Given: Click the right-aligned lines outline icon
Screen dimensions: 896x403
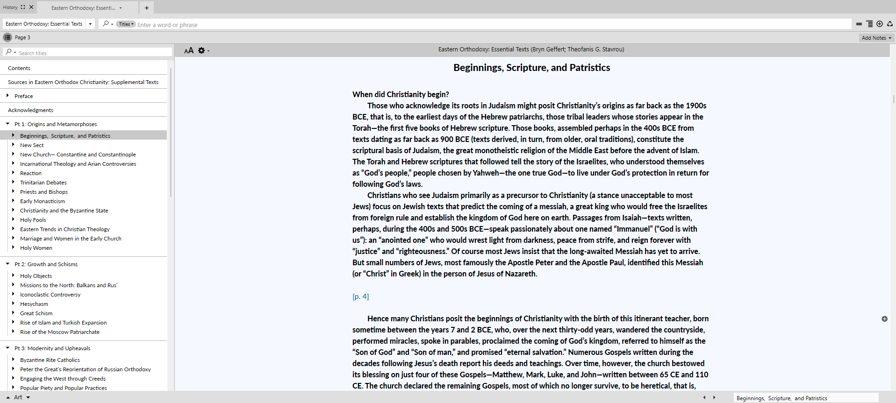Looking at the screenshot, I should click(869, 24).
